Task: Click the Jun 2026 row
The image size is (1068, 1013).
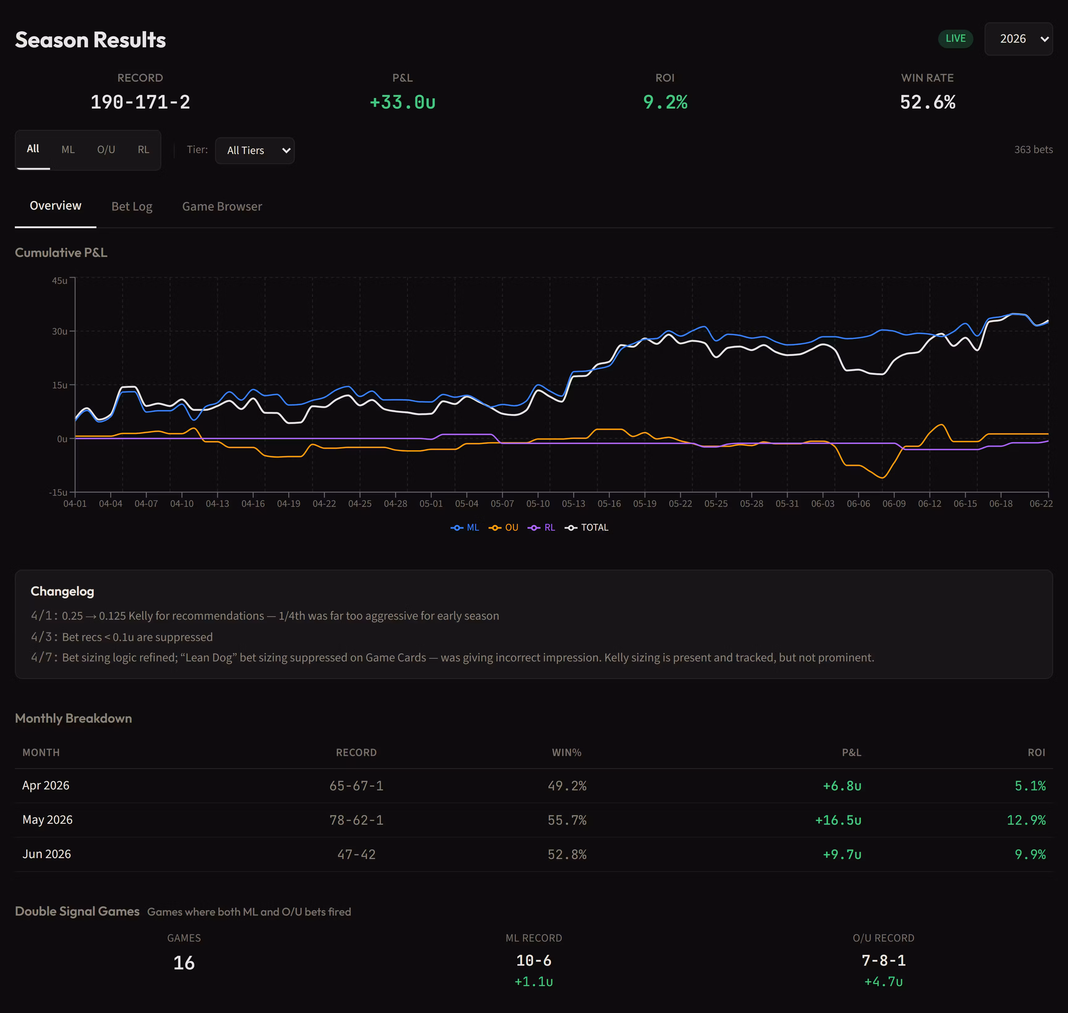Action: [x=534, y=854]
